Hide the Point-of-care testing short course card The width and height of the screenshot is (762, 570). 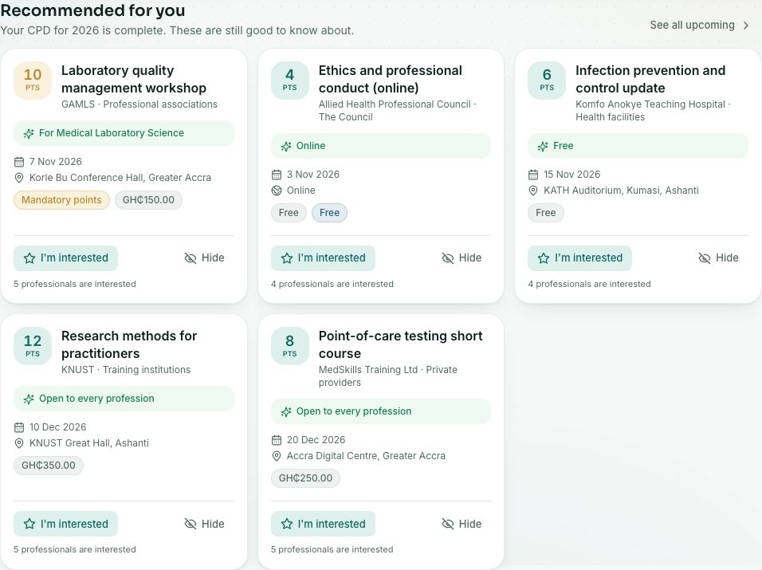pyautogui.click(x=462, y=524)
